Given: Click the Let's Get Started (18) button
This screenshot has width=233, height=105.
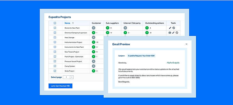Looking at the screenshot, I should [x=60, y=86].
